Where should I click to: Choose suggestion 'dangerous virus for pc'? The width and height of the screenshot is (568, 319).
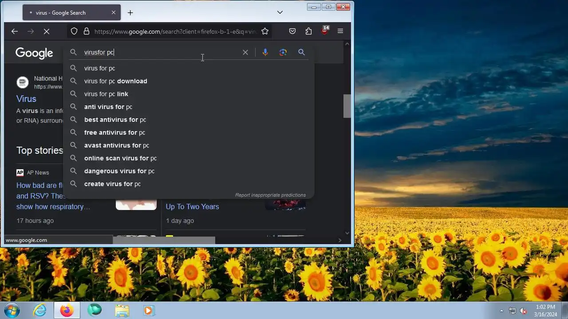[x=189, y=171]
